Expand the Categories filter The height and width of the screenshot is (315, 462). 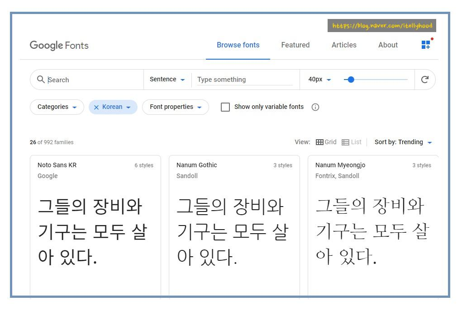[57, 107]
